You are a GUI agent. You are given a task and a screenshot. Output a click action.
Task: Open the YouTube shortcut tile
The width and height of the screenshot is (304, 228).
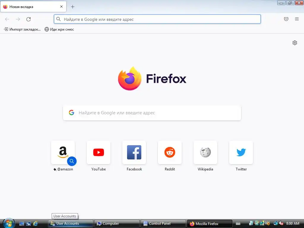(99, 152)
